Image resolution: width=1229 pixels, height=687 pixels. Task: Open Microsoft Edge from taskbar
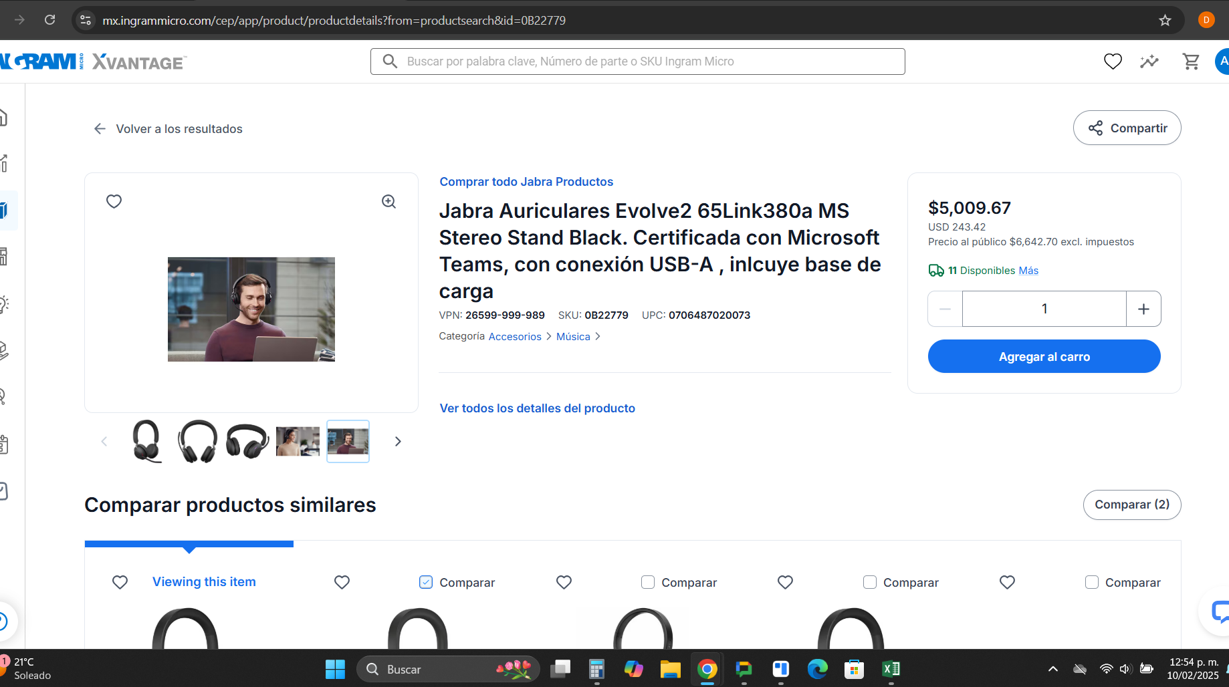(817, 669)
